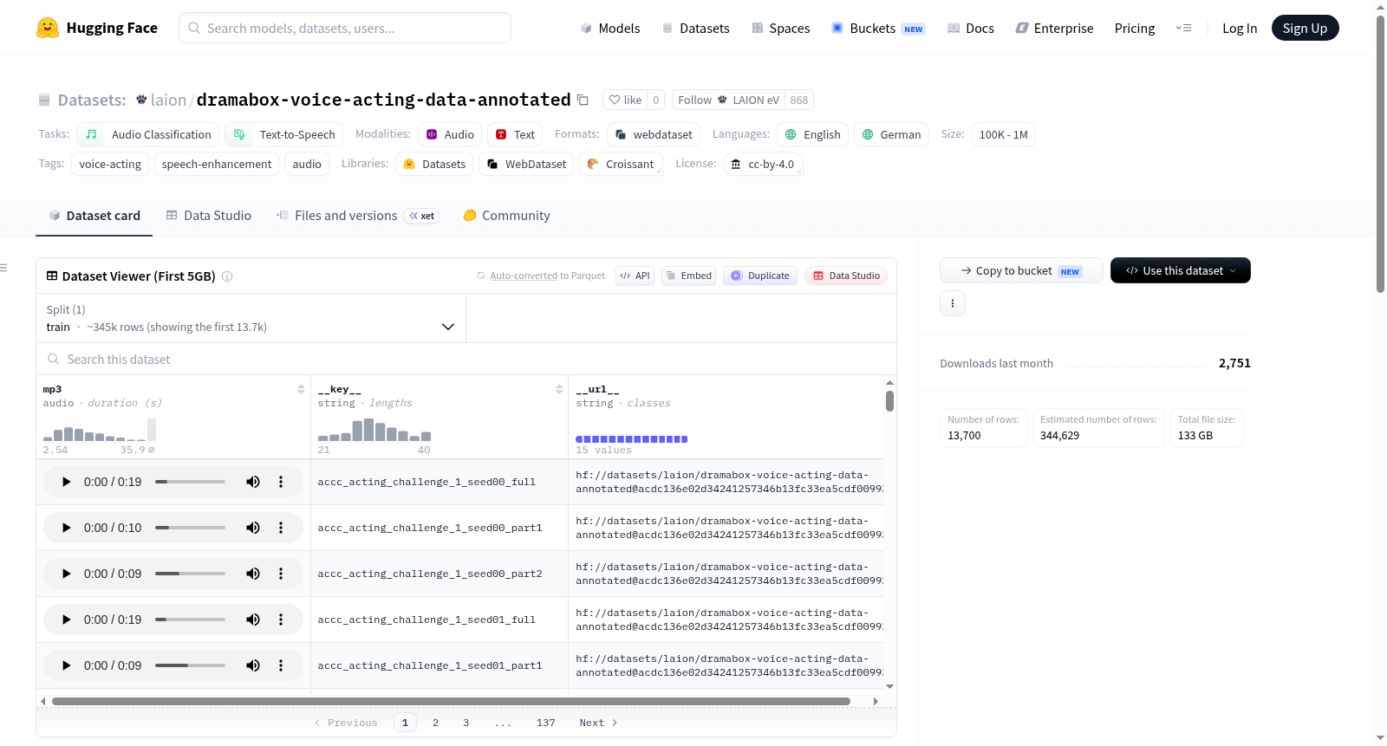Expand the Use this dataset dropdown
Viewport: 1387px width, 746px height.
(x=1181, y=270)
